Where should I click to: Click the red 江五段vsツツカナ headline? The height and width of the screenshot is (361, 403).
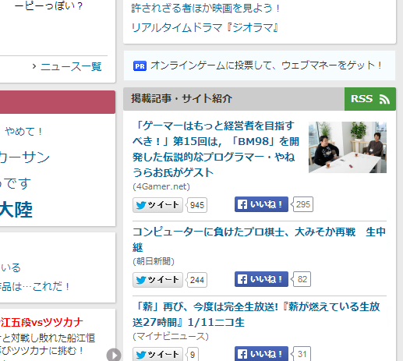(x=42, y=322)
